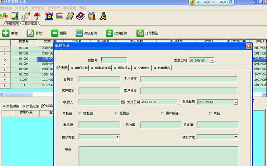Open the 事务管理 menu

pos(70,8)
